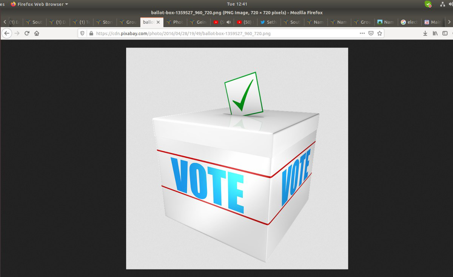Screen dimensions: 453x277
Task: Bookmark this page with the star
Action: [380, 33]
